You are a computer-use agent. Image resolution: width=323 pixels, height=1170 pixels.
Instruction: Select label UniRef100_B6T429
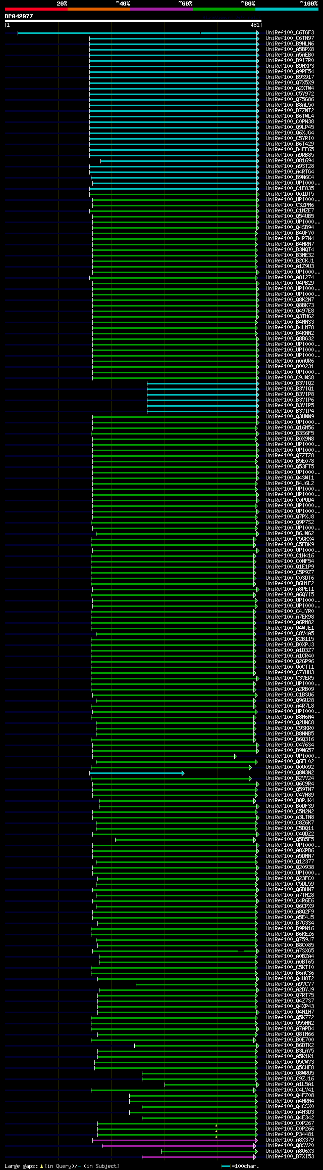[290, 144]
